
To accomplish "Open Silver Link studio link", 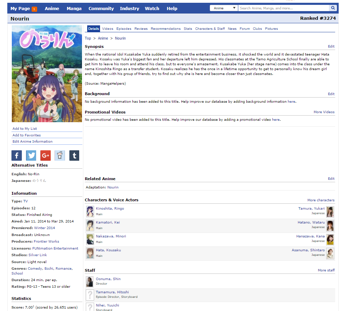I will pyautogui.click(x=38, y=255).
